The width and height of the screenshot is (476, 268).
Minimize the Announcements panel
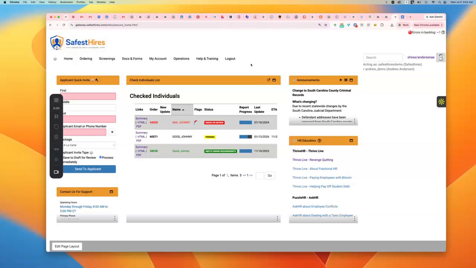click(351, 80)
